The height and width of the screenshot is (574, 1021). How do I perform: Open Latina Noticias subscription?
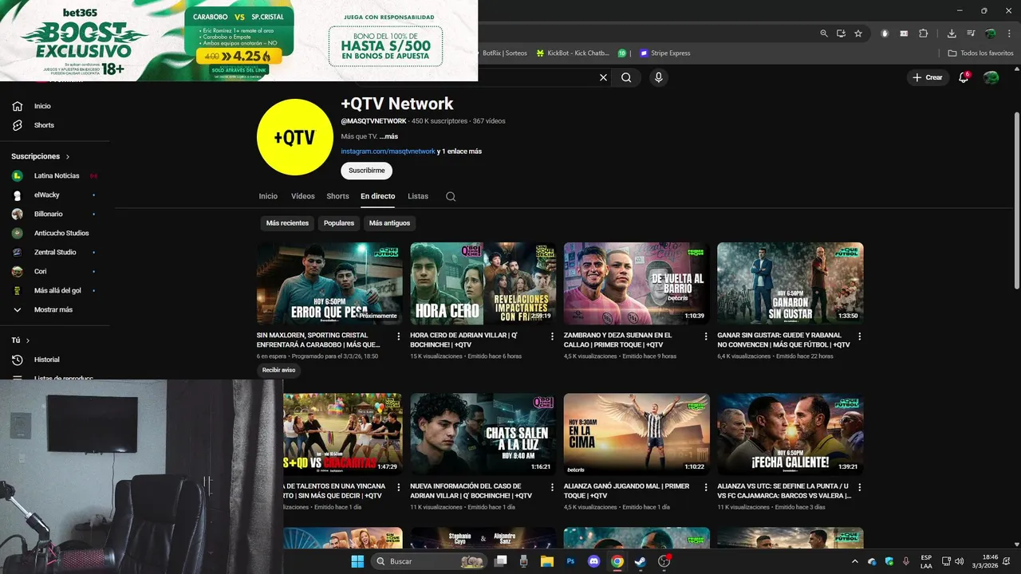point(55,175)
